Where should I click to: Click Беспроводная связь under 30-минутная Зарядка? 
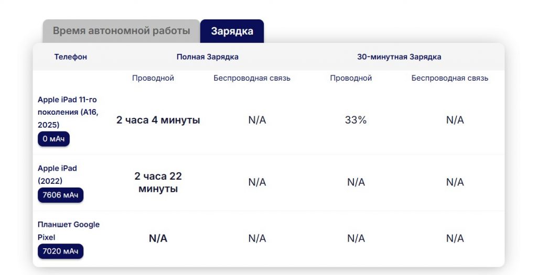coord(449,78)
